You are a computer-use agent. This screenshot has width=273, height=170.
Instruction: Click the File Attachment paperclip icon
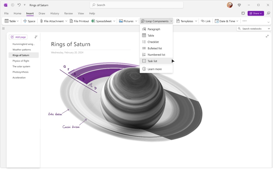[x=42, y=21]
